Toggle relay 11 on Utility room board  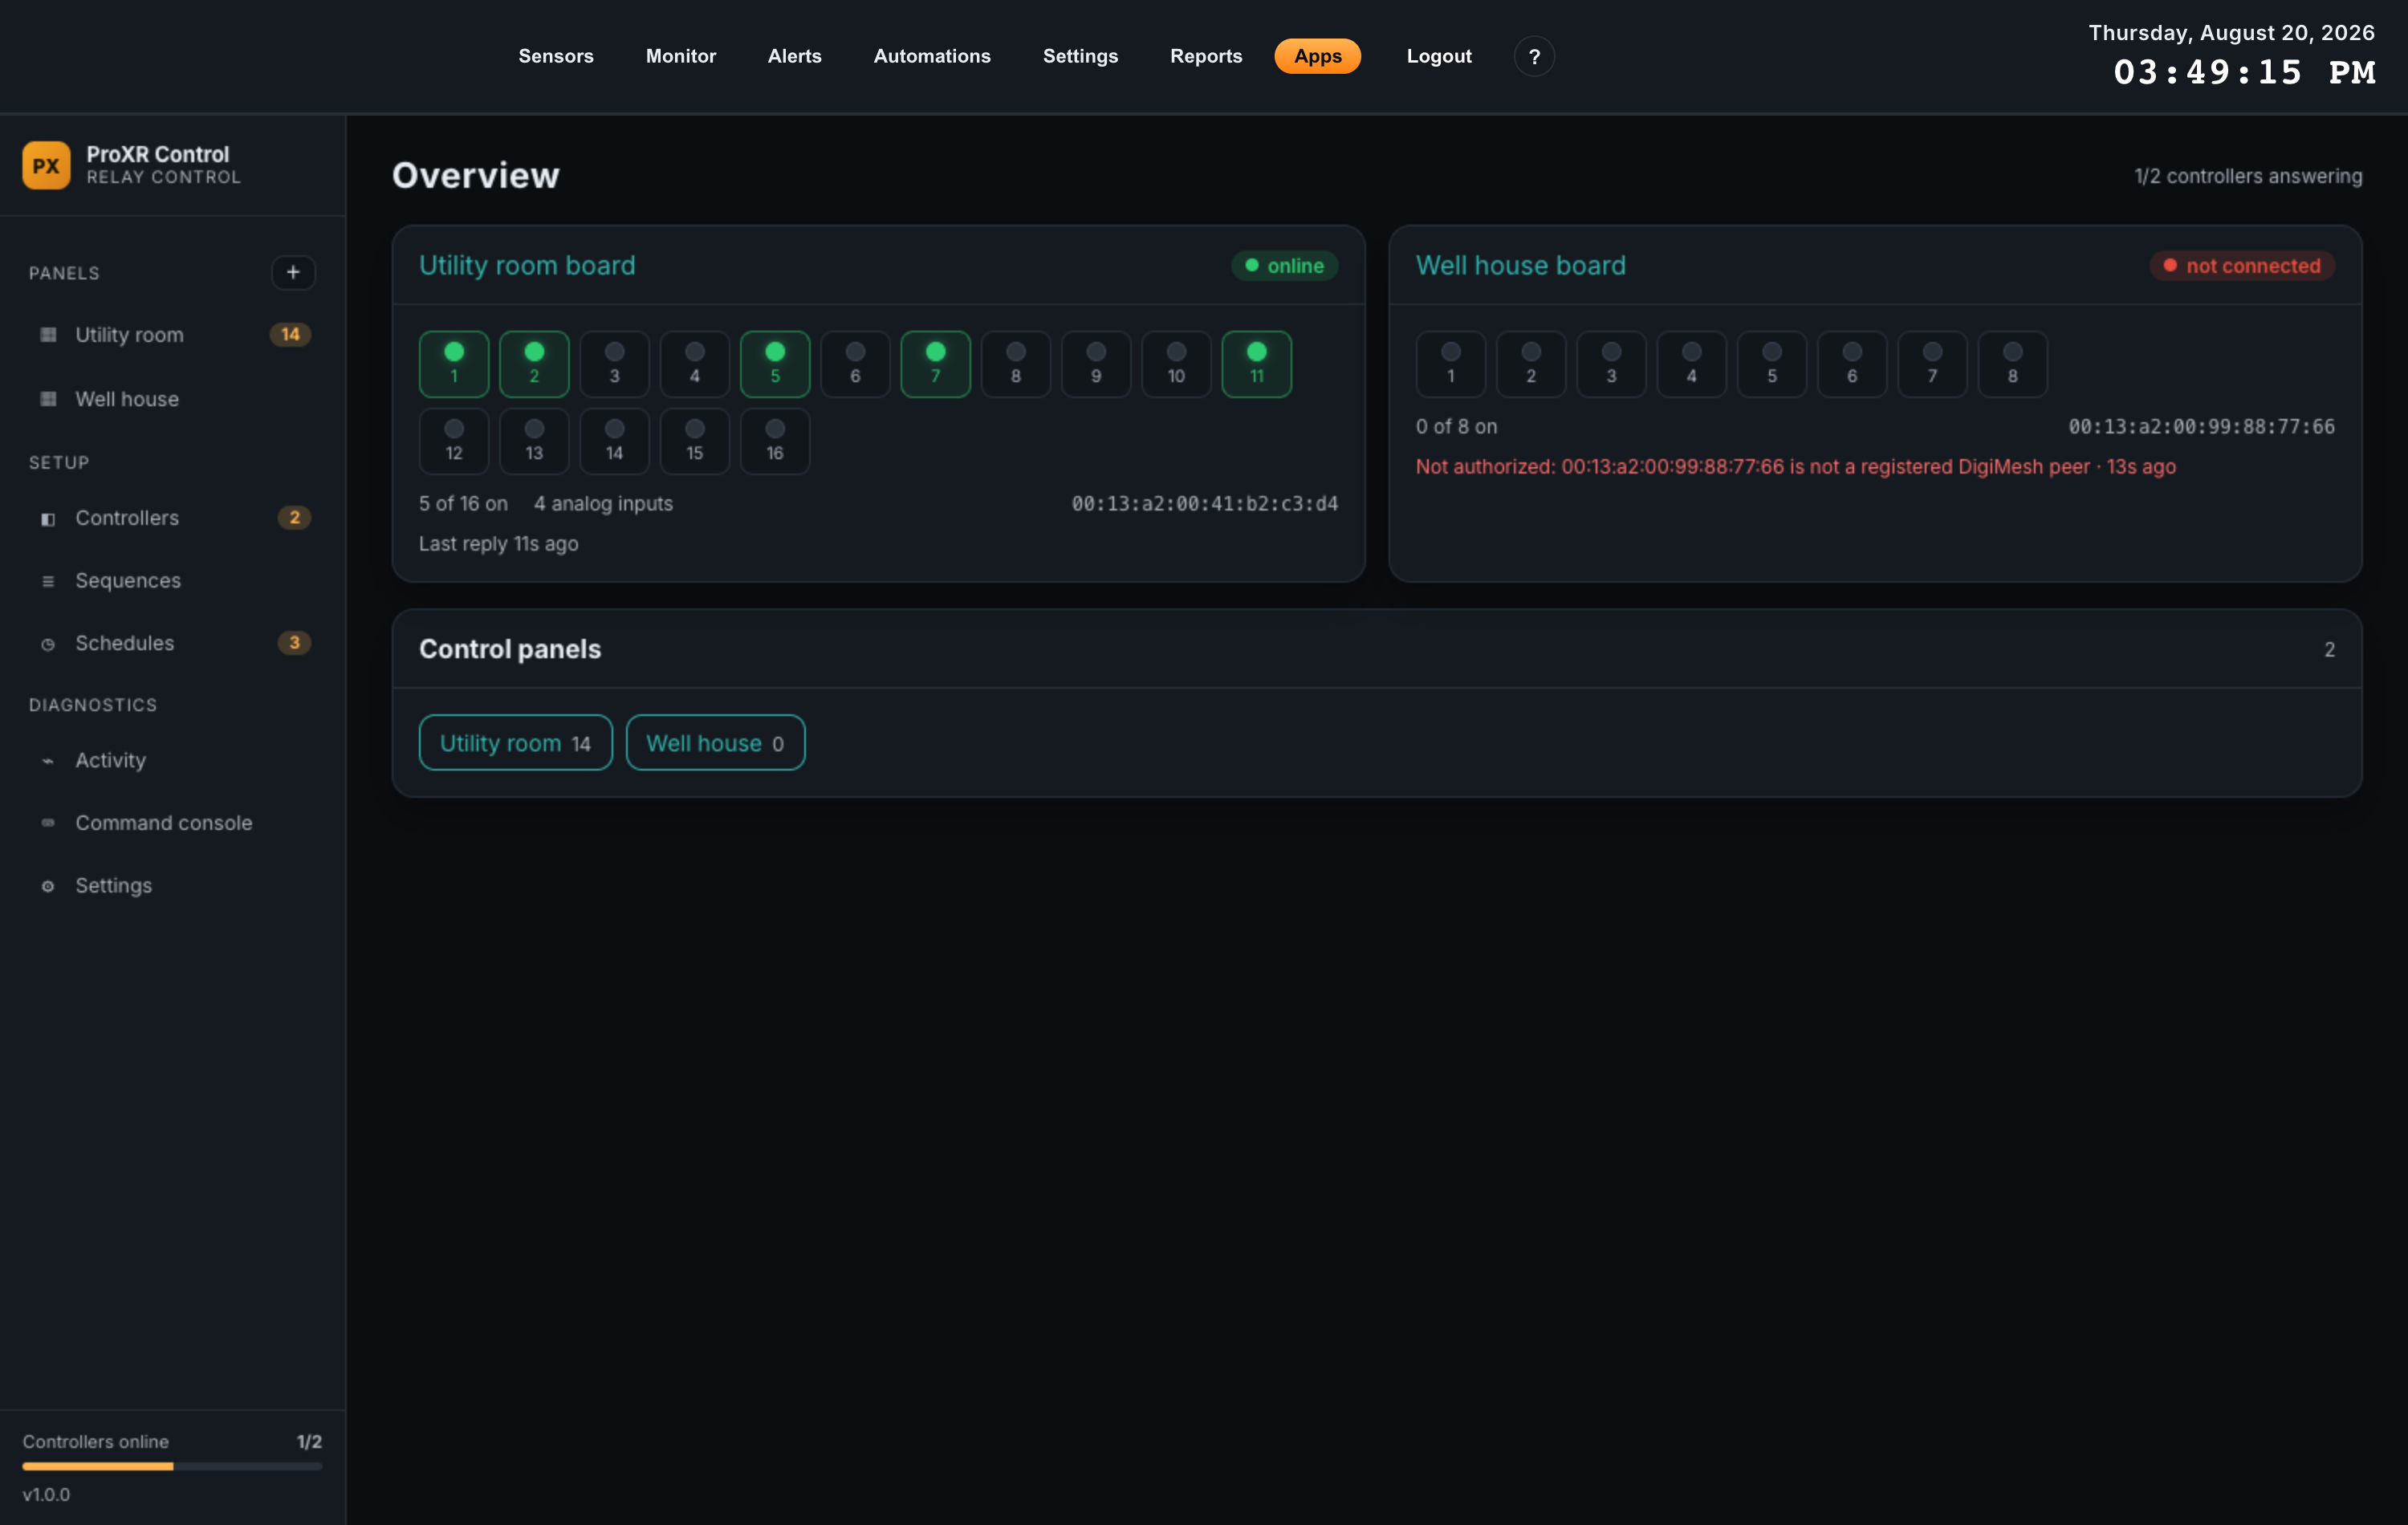(1257, 364)
